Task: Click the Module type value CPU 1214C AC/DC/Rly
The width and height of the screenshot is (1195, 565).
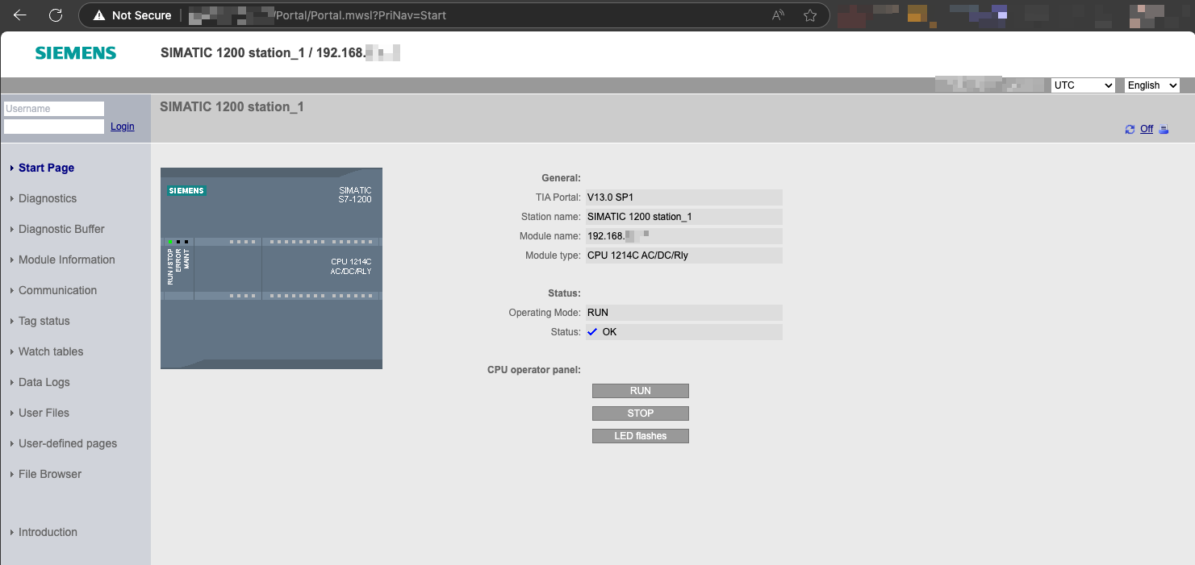Action: (684, 255)
